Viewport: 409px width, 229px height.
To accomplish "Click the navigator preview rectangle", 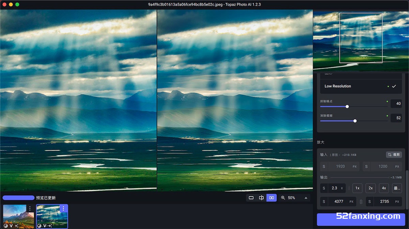I will [x=361, y=38].
